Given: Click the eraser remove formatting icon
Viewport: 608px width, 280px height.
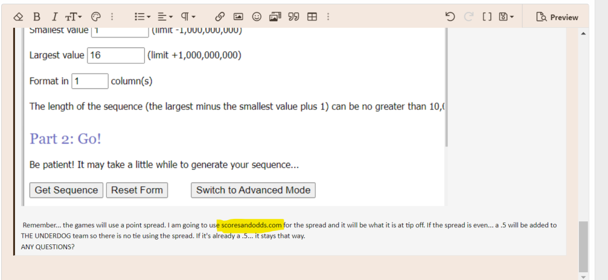Looking at the screenshot, I should tap(18, 17).
